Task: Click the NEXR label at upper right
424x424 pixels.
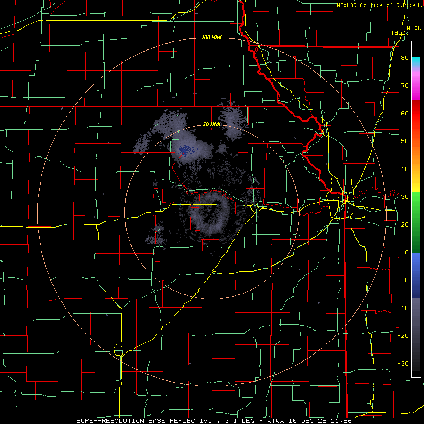Action: click(x=414, y=28)
